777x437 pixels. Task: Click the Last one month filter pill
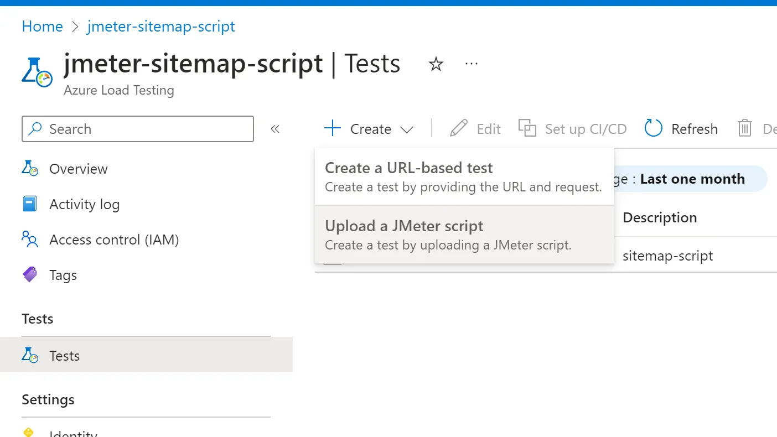point(692,179)
